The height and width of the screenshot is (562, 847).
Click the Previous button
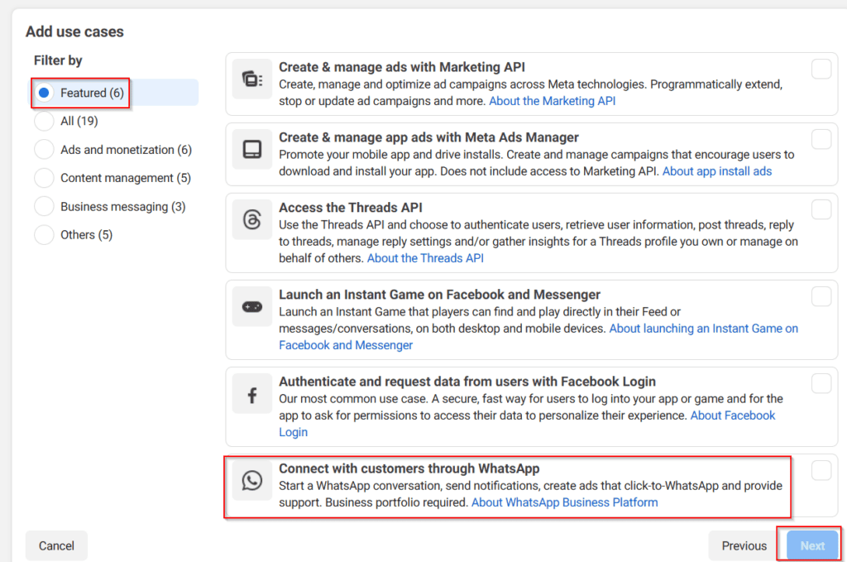[x=744, y=545]
